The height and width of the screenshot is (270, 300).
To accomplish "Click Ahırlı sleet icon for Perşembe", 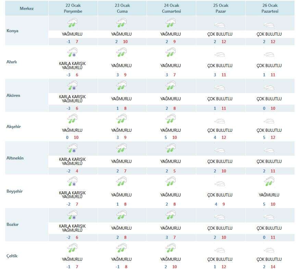I will point(72,52).
